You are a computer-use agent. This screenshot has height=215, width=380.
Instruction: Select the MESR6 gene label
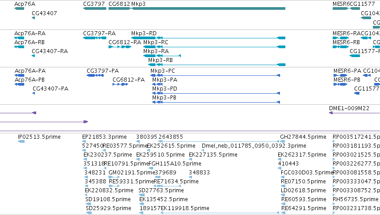point(341,4)
